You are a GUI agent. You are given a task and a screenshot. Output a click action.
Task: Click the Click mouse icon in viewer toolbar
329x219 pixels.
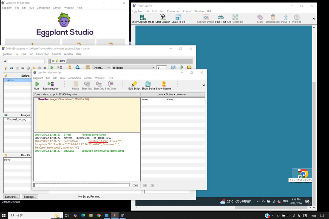(x=260, y=17)
